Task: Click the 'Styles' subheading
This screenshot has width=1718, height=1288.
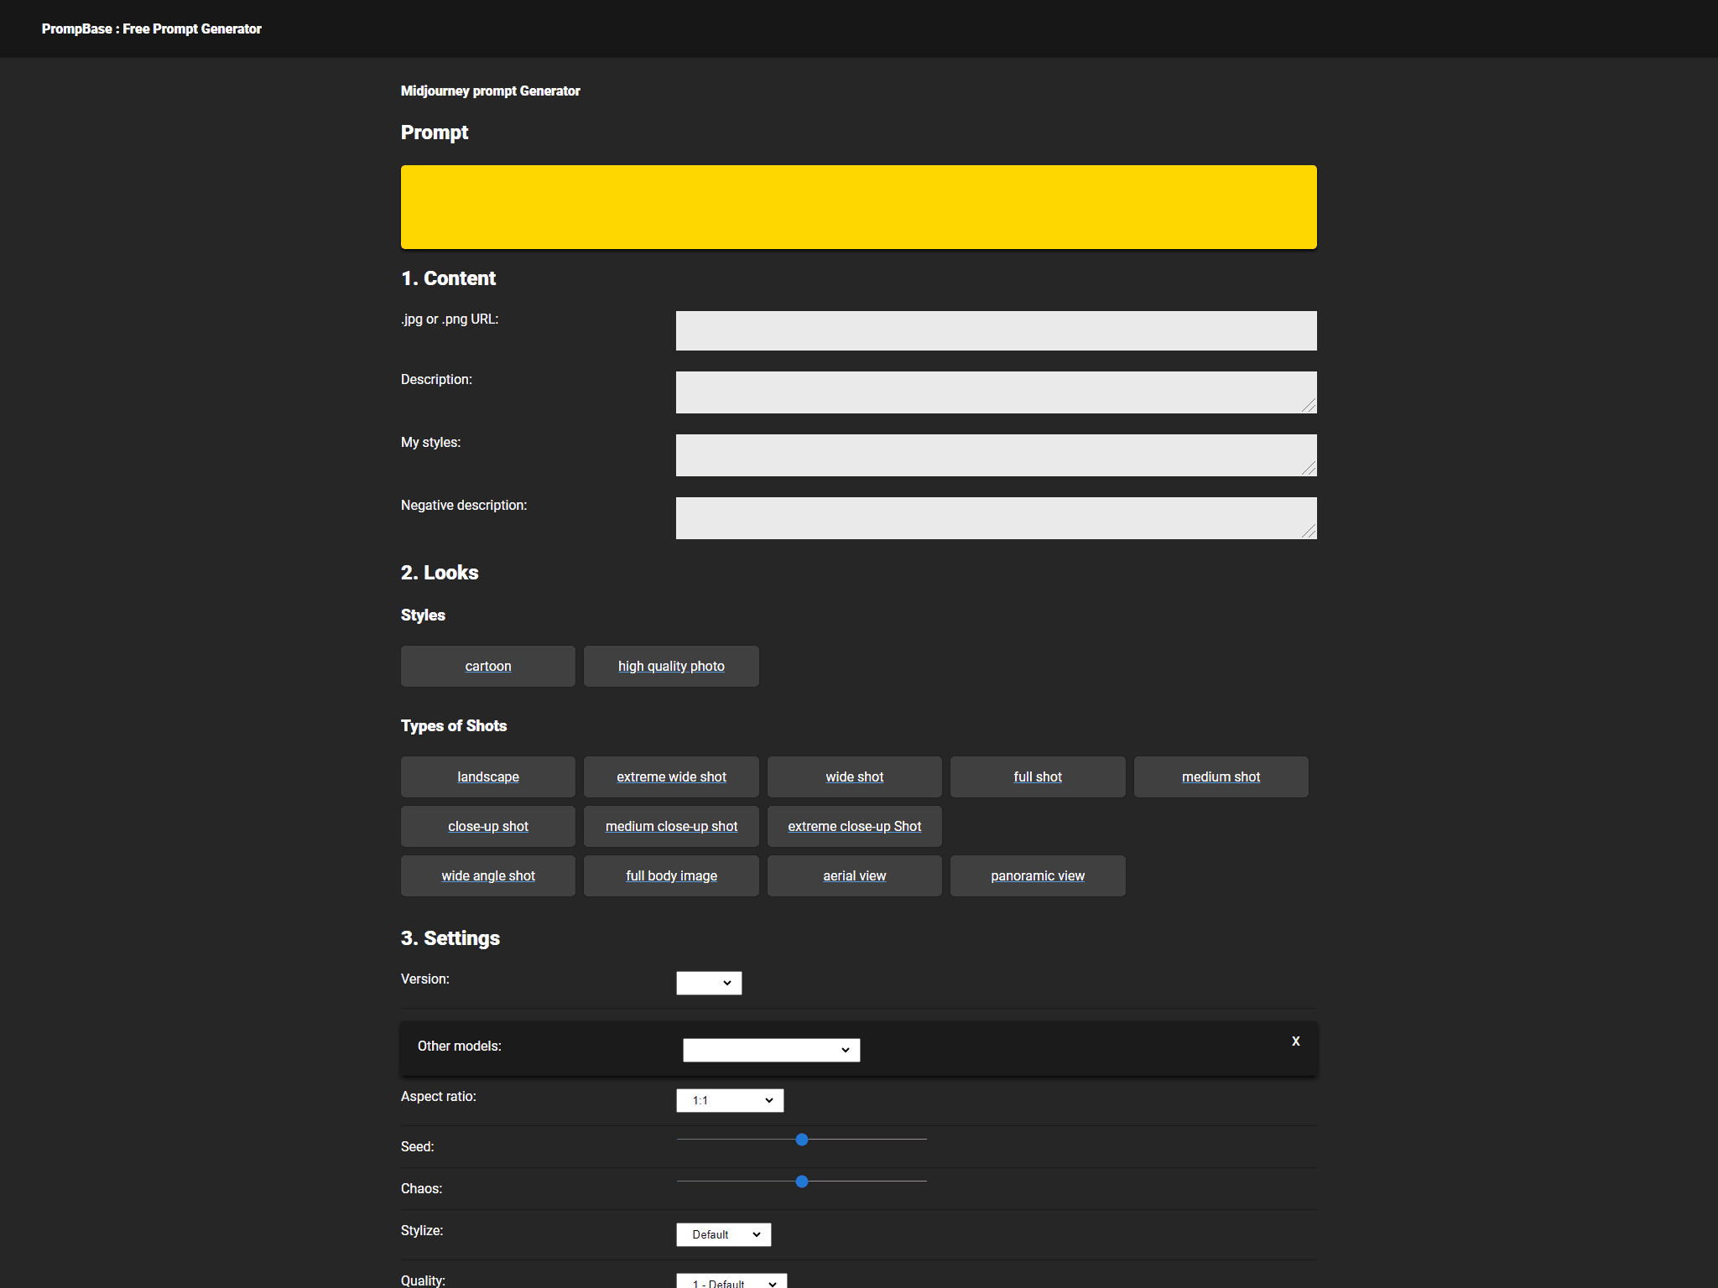Action: 423,615
